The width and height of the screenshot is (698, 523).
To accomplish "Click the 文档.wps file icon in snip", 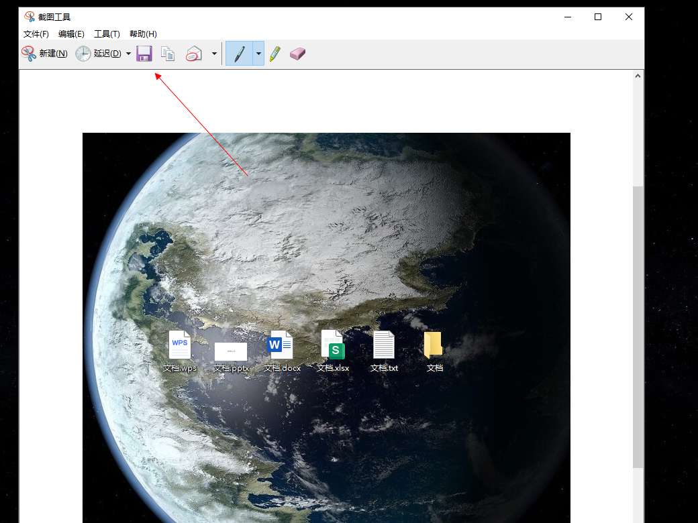I will (x=180, y=345).
